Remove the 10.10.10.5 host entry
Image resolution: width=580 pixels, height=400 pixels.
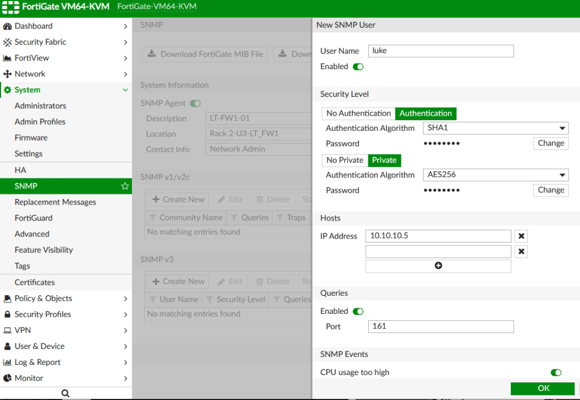(x=521, y=236)
